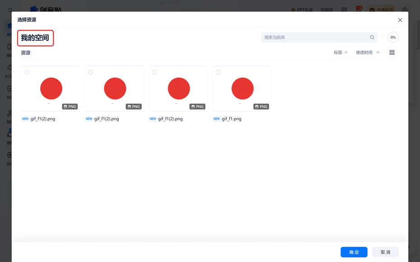The width and height of the screenshot is (420, 262).
Task: Focus the 搜索当前库 search field
Action: [319, 37]
